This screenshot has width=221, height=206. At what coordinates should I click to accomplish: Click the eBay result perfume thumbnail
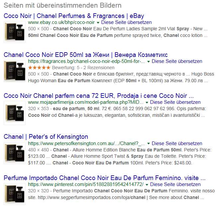click(14, 32)
